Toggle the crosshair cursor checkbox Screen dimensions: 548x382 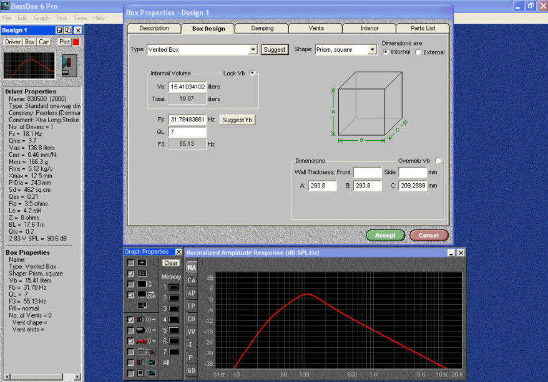pyautogui.click(x=130, y=263)
